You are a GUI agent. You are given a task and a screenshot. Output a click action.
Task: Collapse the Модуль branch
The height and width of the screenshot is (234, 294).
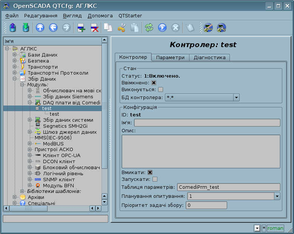click(22, 85)
